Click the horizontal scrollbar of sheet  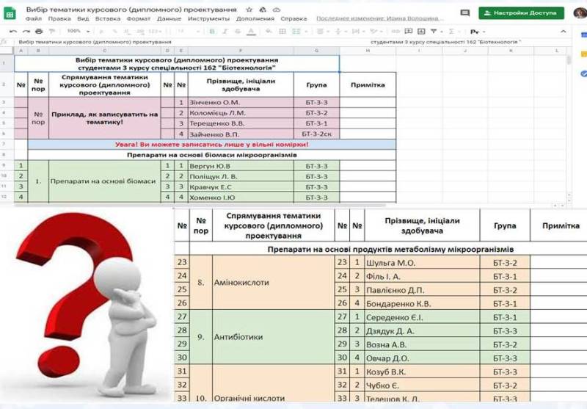point(200,206)
